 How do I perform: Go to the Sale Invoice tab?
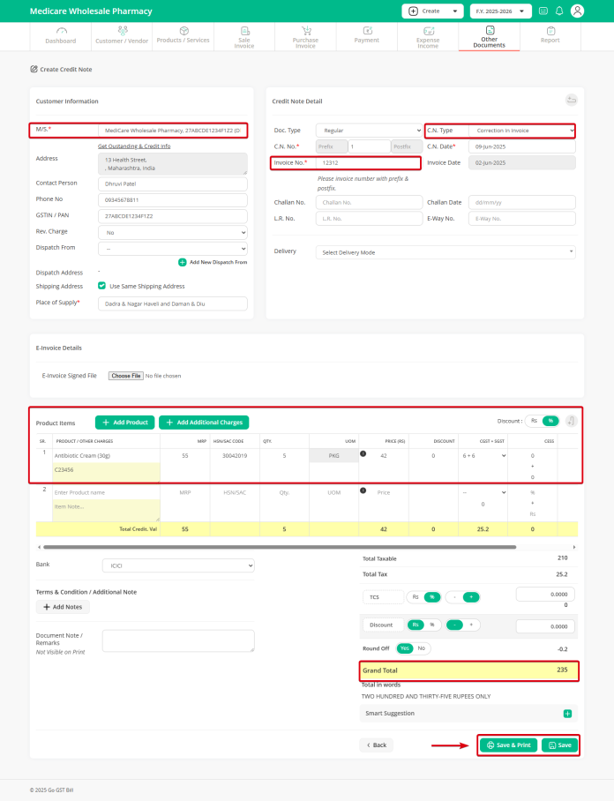pos(243,36)
